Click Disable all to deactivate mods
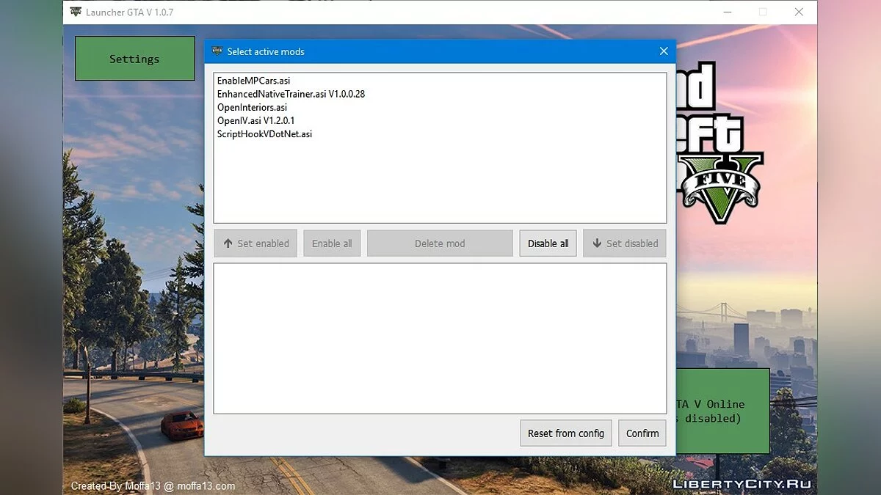 548,243
